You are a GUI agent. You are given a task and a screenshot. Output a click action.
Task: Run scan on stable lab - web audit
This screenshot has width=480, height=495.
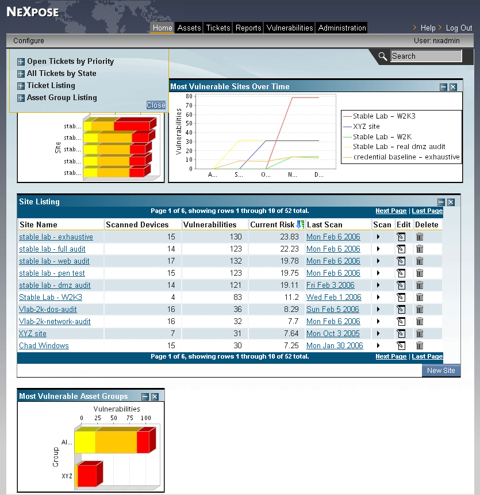point(378,261)
